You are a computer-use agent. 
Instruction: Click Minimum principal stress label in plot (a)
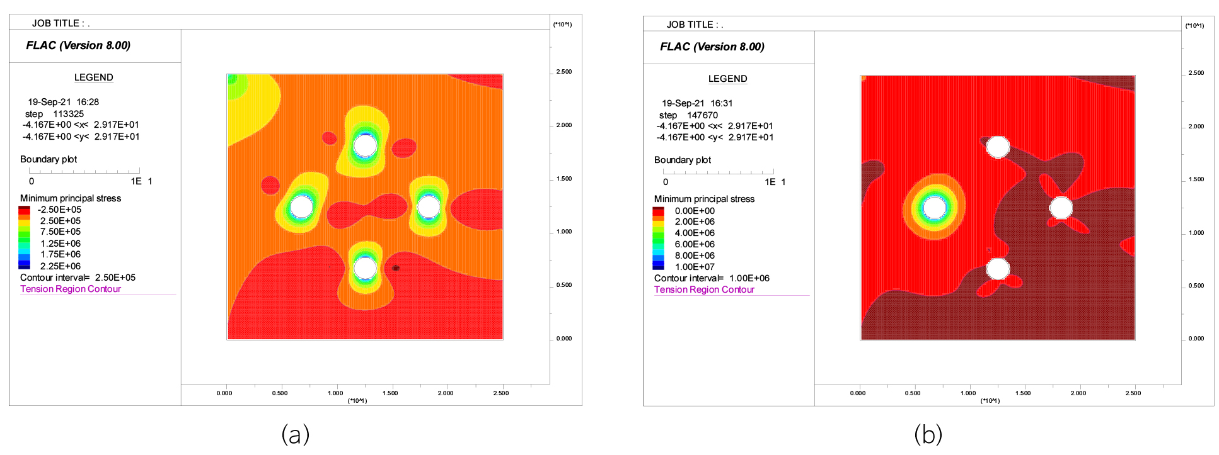(x=71, y=198)
